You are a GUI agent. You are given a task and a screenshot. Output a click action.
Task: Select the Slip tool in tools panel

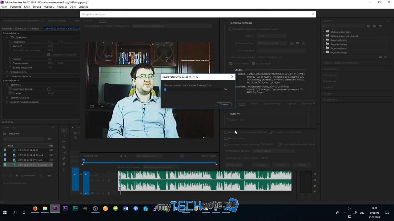click(x=64, y=153)
